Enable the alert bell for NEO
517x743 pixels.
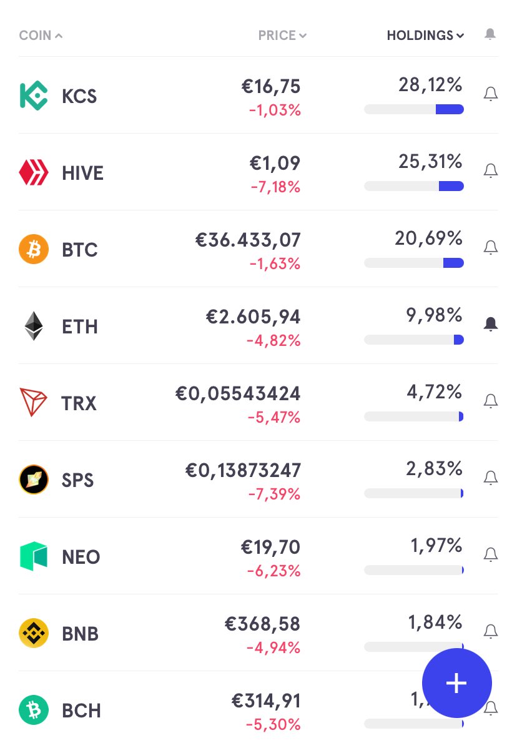point(490,554)
